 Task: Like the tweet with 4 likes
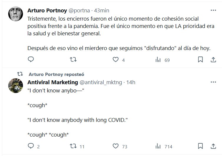point(116,60)
